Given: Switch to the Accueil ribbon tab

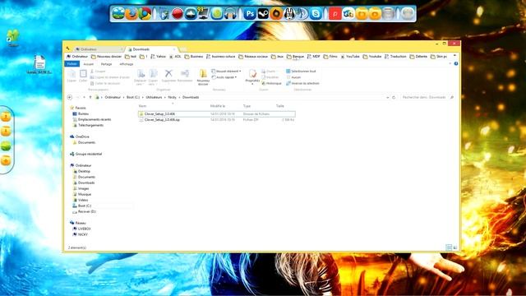Looking at the screenshot, I should [88, 64].
